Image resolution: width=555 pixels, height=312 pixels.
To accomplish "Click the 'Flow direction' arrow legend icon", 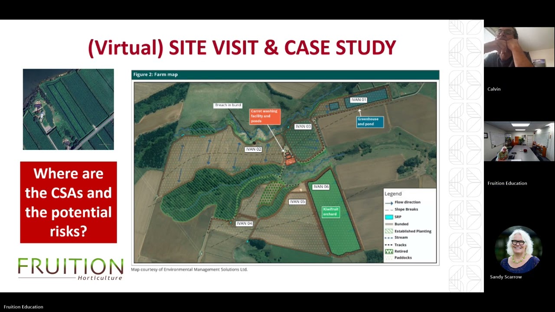I will (389, 202).
